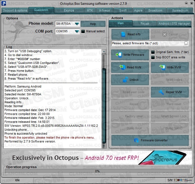Click the log scroll down arrow
Image resolution: width=195 pixels, height=184 pixels.
104,146
